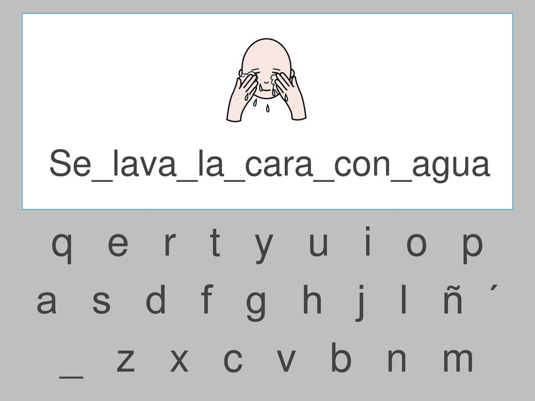Select the letter e key

pos(118,244)
